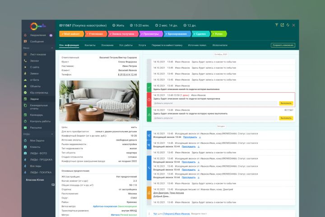Screen dimensions: 325x217
Task: Click the client phone number link
Action: 127,75
